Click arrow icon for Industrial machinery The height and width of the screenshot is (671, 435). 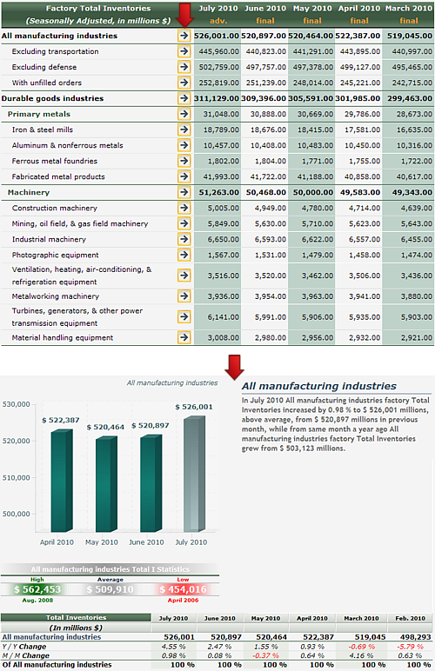pyautogui.click(x=184, y=239)
